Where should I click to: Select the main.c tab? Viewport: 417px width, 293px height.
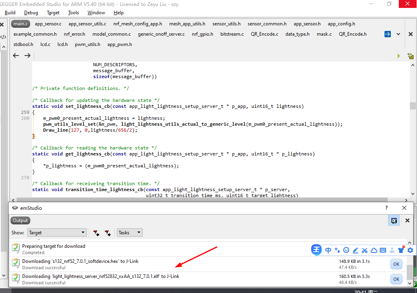point(21,24)
